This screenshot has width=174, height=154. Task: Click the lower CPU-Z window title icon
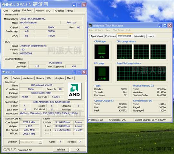[4, 72]
